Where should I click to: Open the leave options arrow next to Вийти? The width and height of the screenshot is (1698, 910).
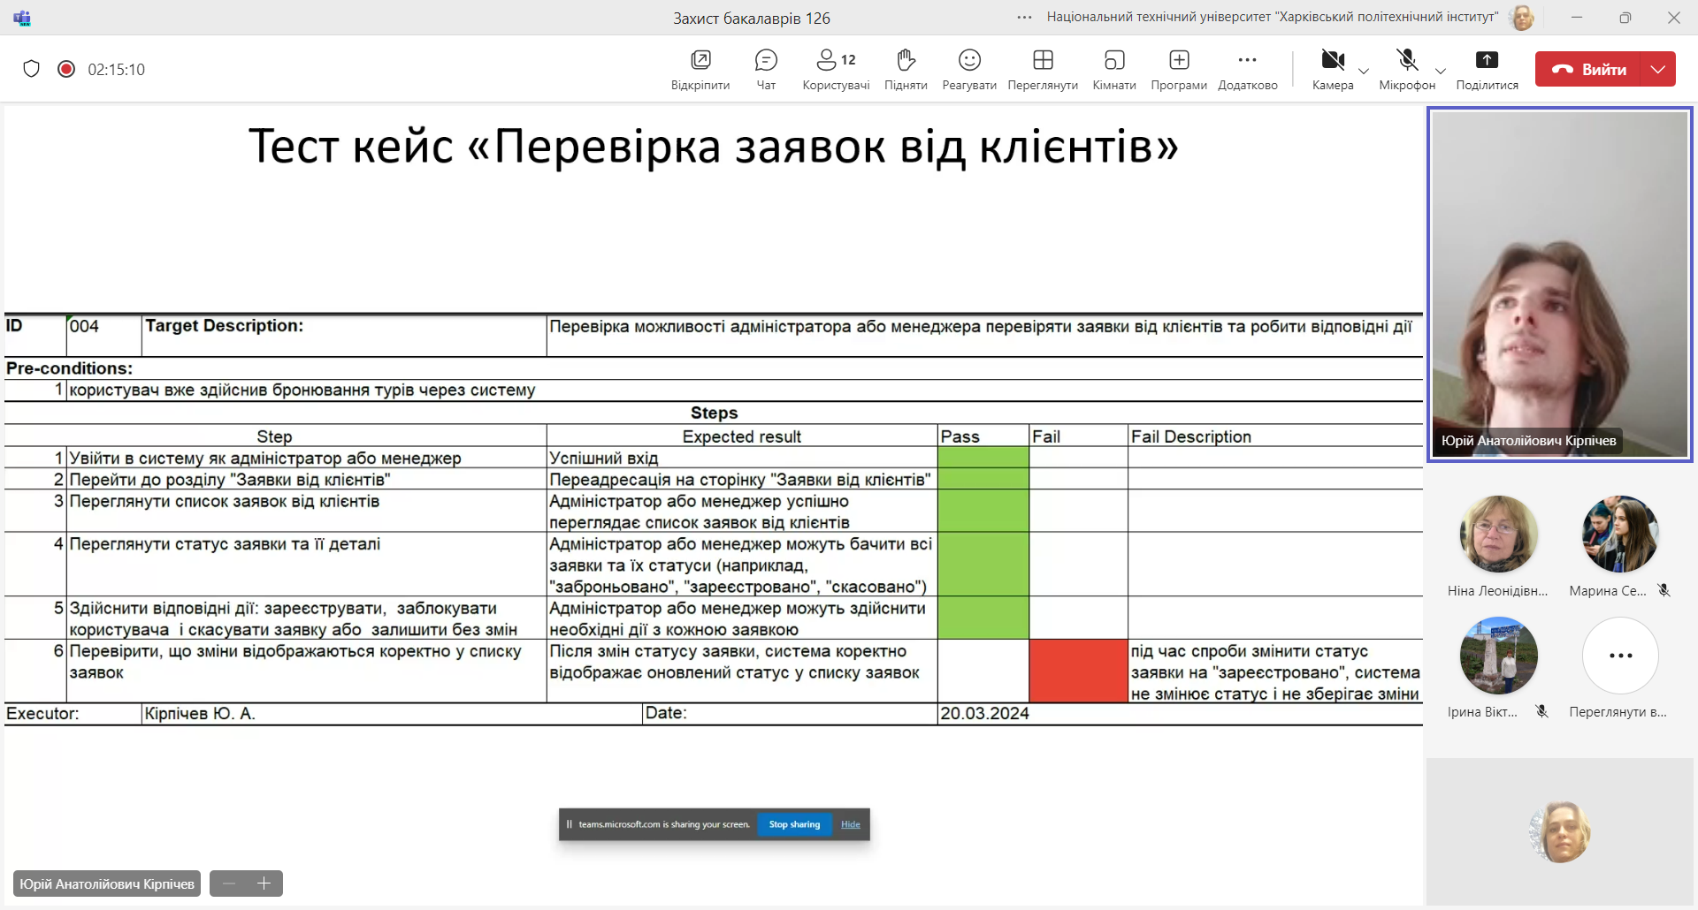[x=1658, y=69]
